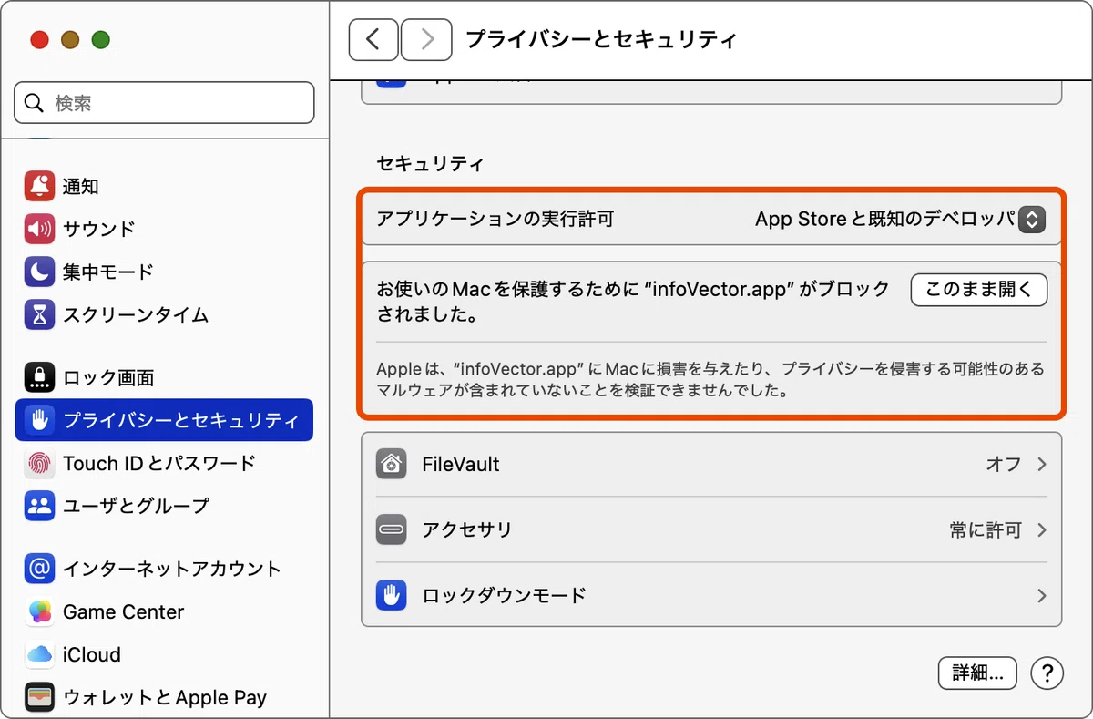Screen dimensions: 1093x719
Task: Click the infoVector.app blocked message text
Action: (x=634, y=302)
